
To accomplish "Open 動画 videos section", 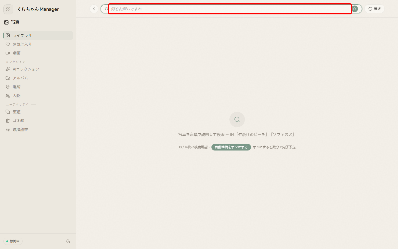I will coord(38,53).
